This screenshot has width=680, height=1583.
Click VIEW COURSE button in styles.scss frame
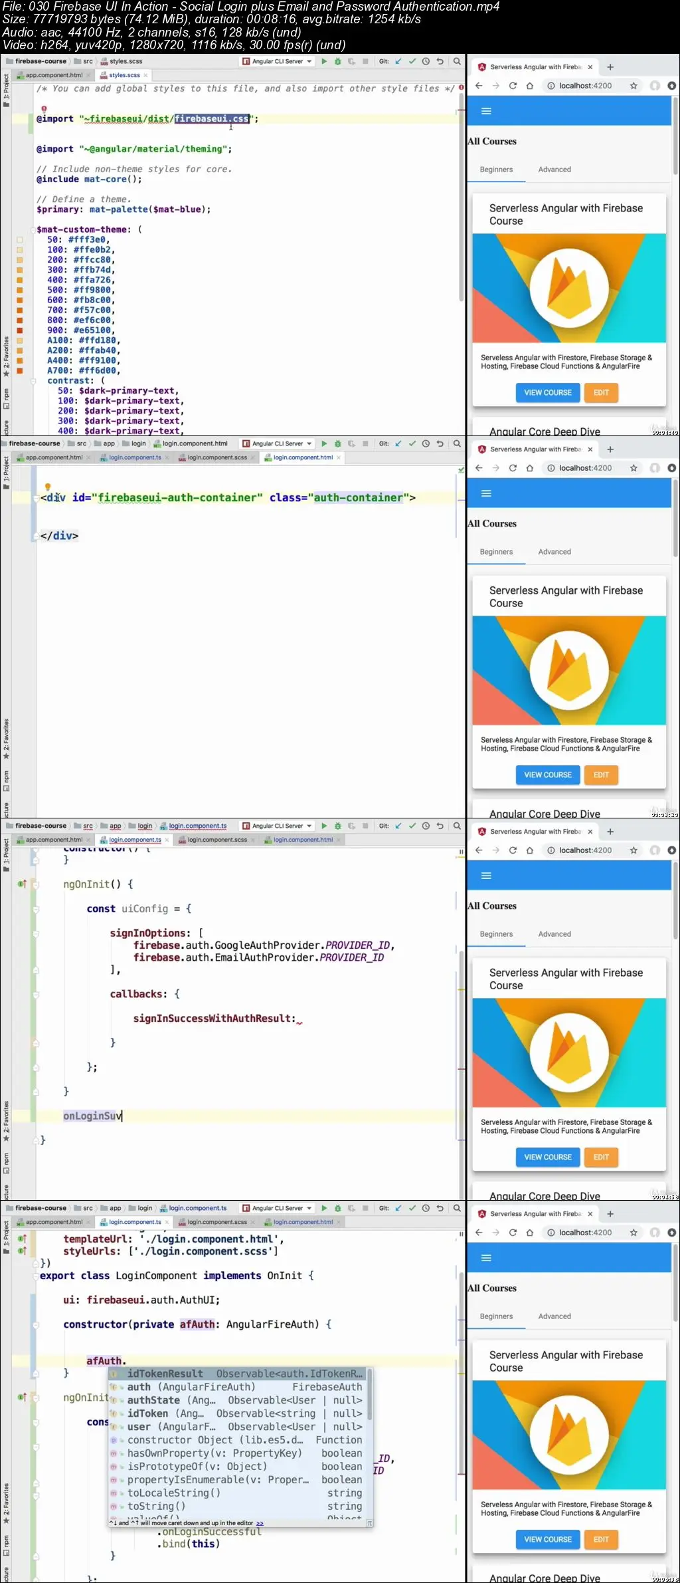pyautogui.click(x=548, y=393)
